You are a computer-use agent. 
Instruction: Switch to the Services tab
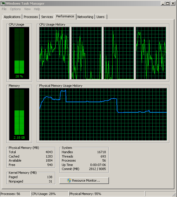[x=47, y=17]
